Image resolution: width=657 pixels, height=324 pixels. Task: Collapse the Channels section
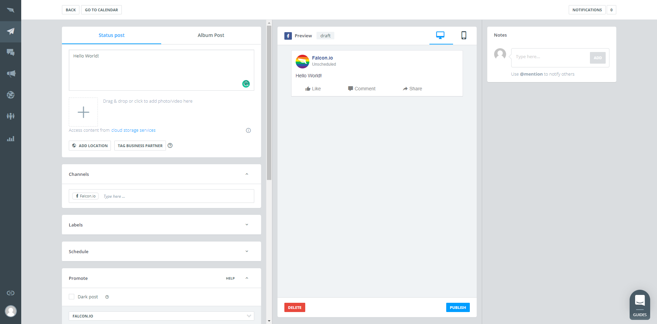247,174
